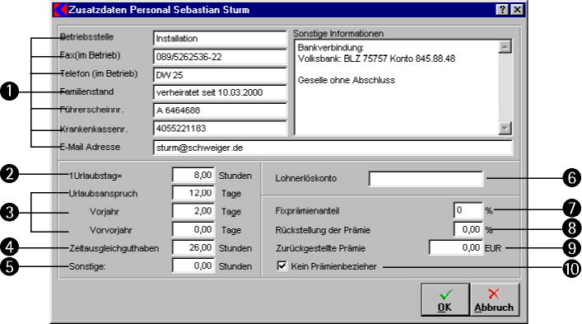Select the Vorjahr days field 2,00

193,211
